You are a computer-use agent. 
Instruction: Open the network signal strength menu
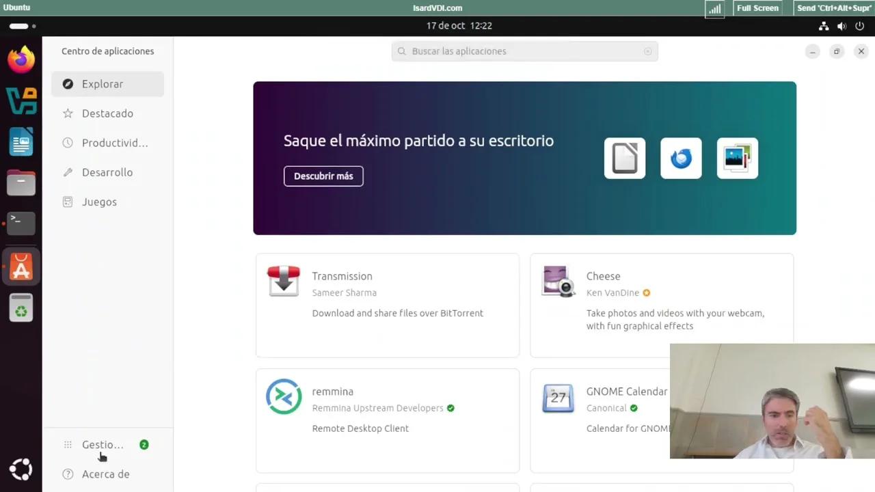[714, 8]
